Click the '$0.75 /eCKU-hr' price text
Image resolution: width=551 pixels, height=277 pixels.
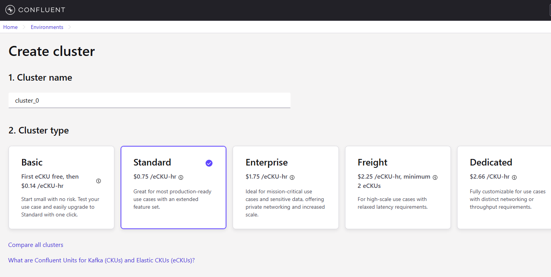[155, 177]
